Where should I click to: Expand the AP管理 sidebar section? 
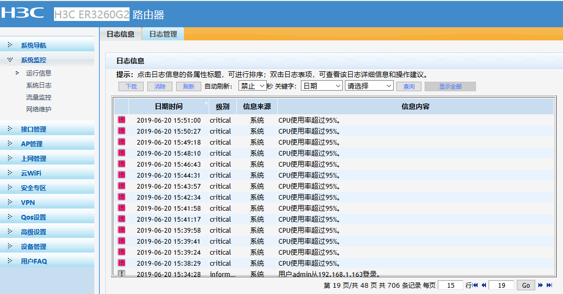(31, 144)
